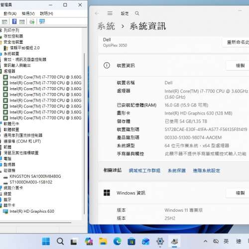Open the 說明(H) menu in Device Manager
The width and height of the screenshot is (249, 249).
[46, 13]
